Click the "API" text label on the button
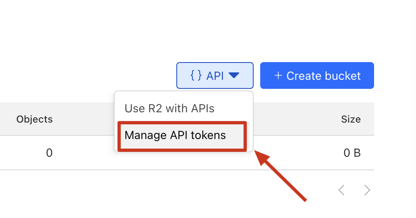This screenshot has width=416, height=218. [215, 76]
